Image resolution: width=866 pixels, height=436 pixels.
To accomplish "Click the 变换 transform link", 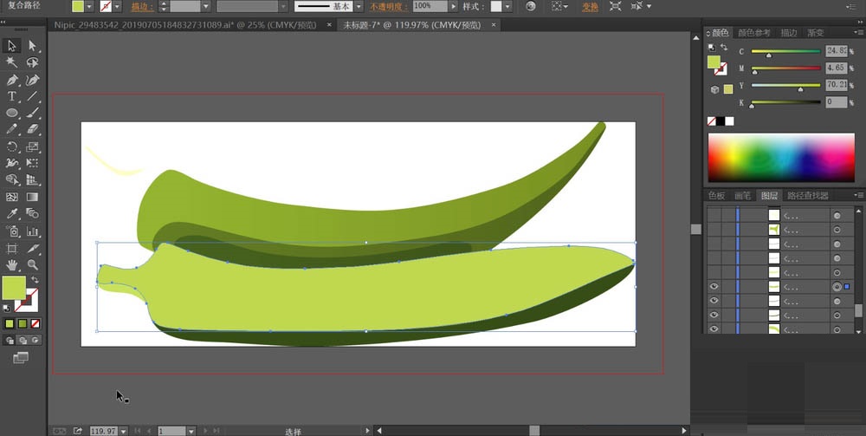I will tap(590, 6).
